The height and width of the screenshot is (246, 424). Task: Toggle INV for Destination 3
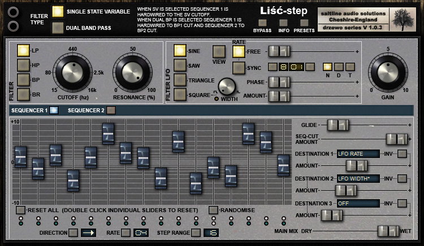403,203
